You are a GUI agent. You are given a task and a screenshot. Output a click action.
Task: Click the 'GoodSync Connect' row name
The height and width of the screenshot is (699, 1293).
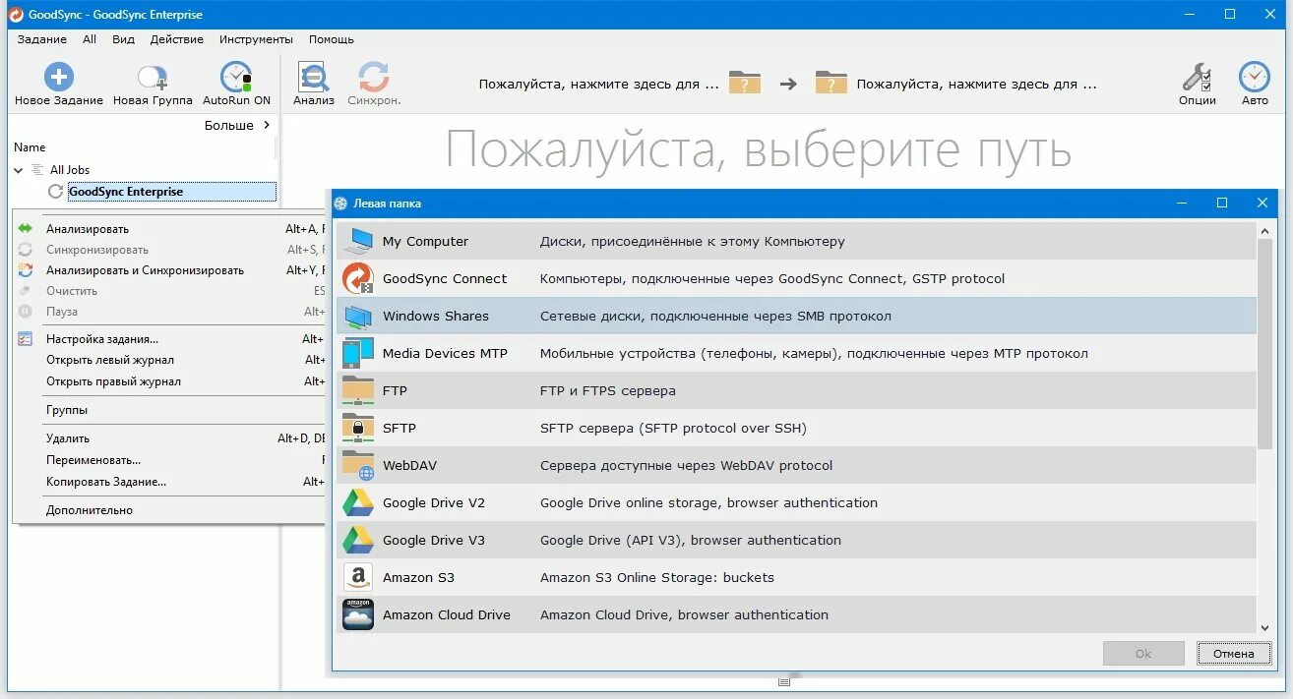point(445,279)
